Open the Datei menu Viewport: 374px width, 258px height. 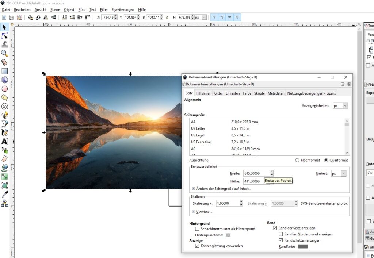tap(6, 10)
